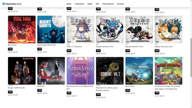Open the Night Lights PS4 & PS5 cover
The width and height of the screenshot is (192, 108).
[x=51, y=29]
